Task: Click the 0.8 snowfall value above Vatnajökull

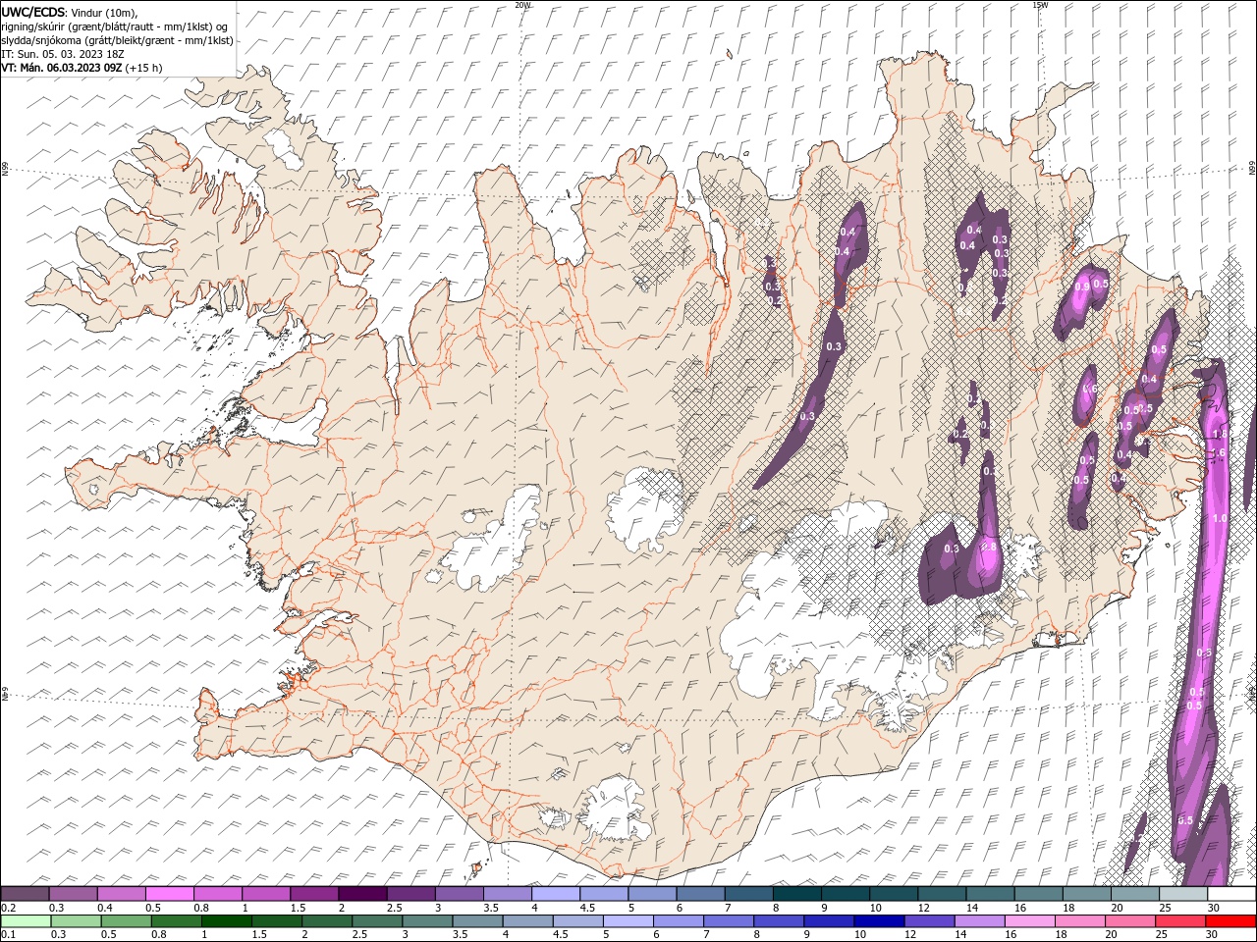Action: [x=989, y=547]
